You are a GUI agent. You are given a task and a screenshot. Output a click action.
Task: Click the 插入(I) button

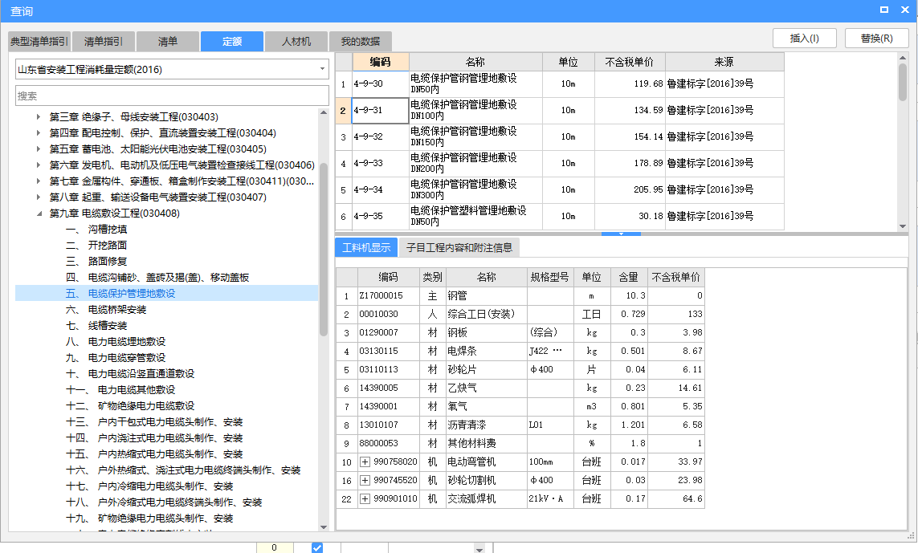(x=804, y=38)
